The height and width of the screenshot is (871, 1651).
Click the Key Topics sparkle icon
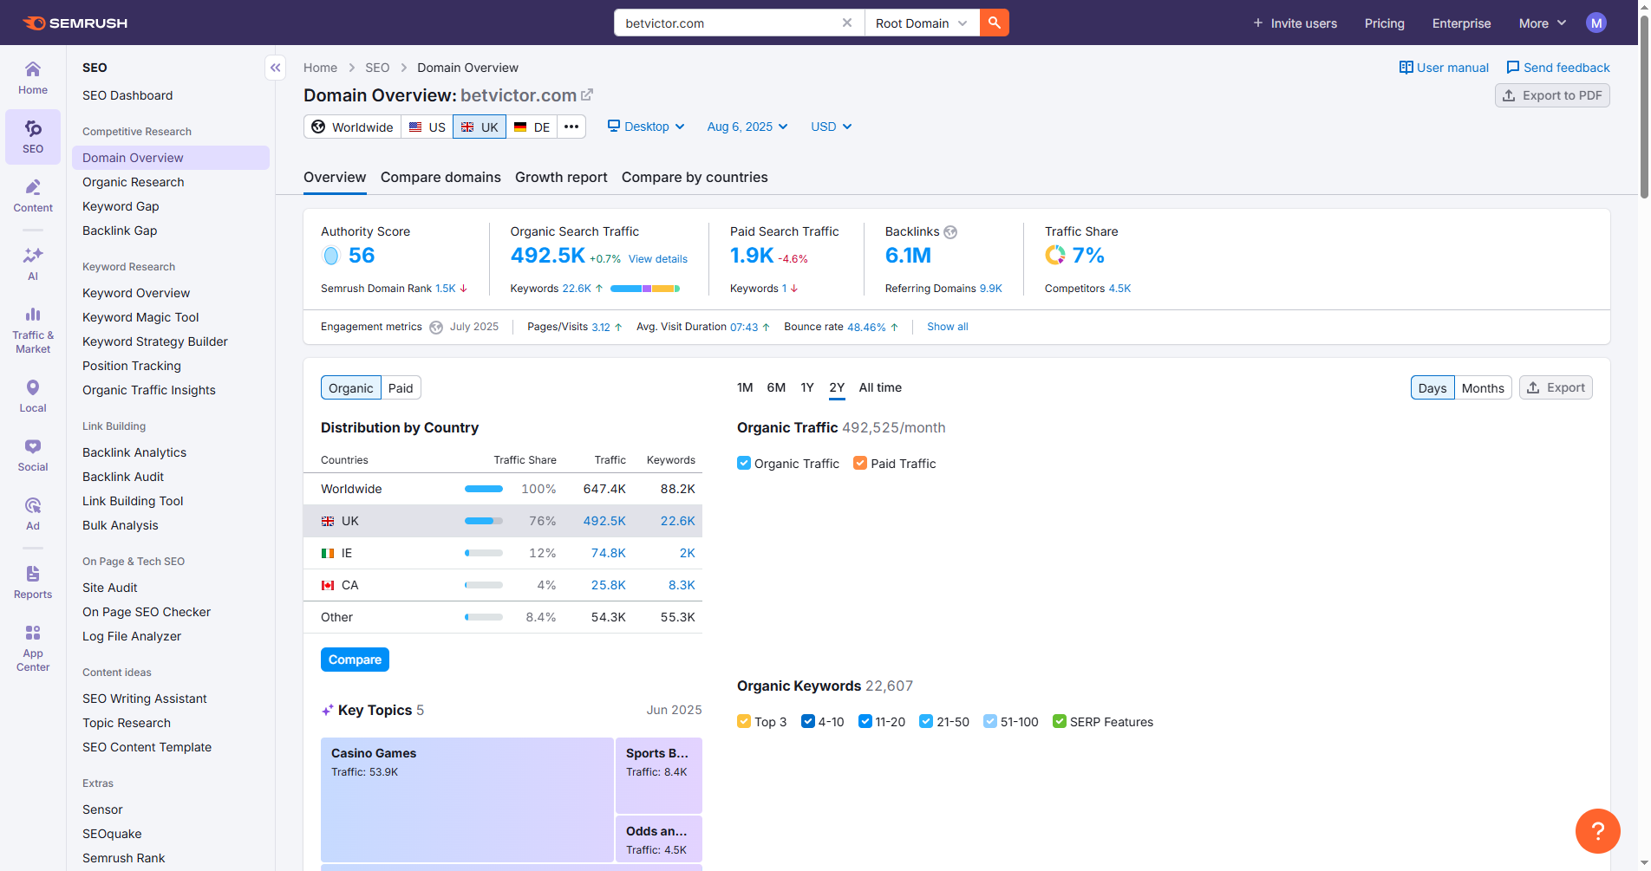pyautogui.click(x=327, y=711)
